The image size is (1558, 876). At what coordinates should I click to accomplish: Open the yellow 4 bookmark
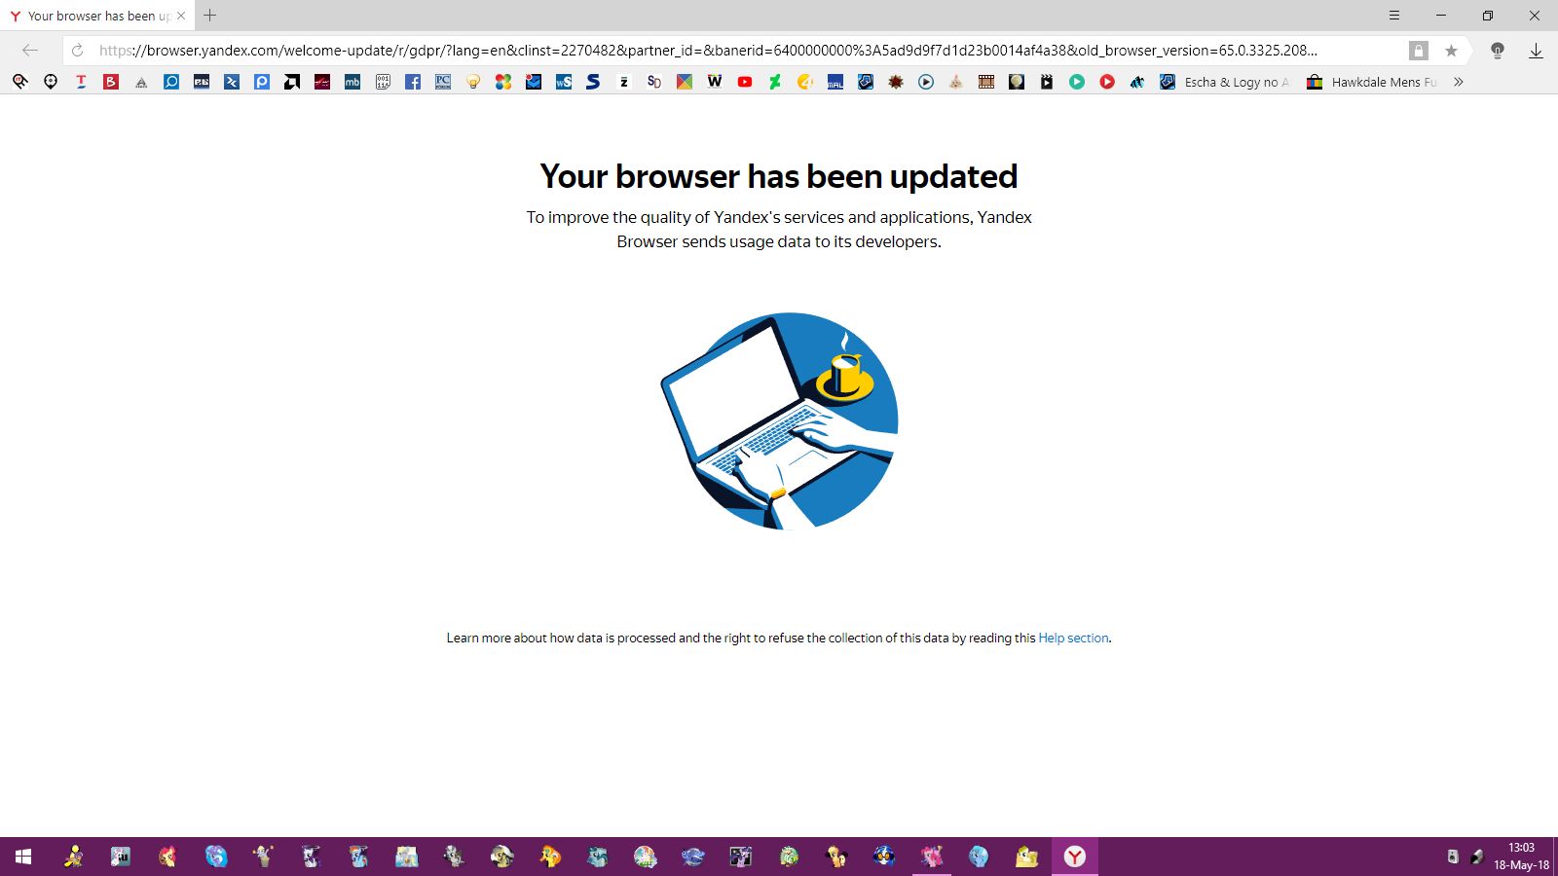point(805,82)
